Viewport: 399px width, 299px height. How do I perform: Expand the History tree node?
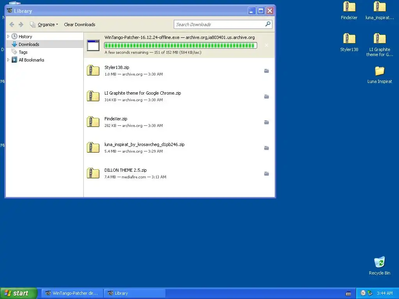(x=8, y=36)
